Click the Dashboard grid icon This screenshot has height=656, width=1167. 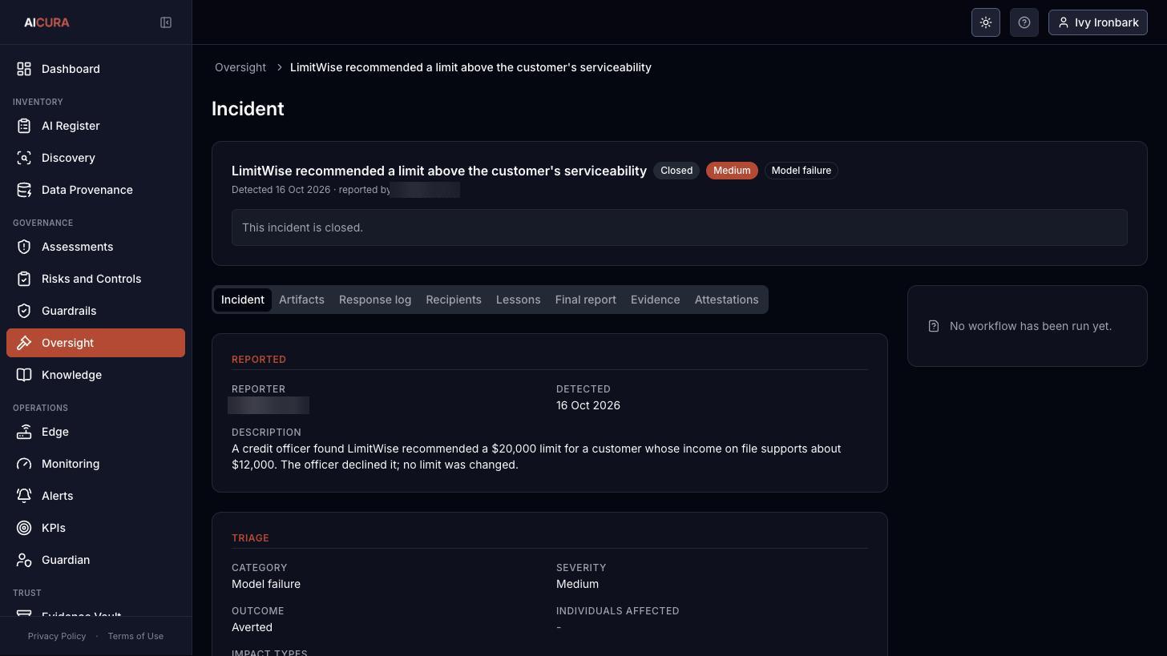pyautogui.click(x=24, y=69)
